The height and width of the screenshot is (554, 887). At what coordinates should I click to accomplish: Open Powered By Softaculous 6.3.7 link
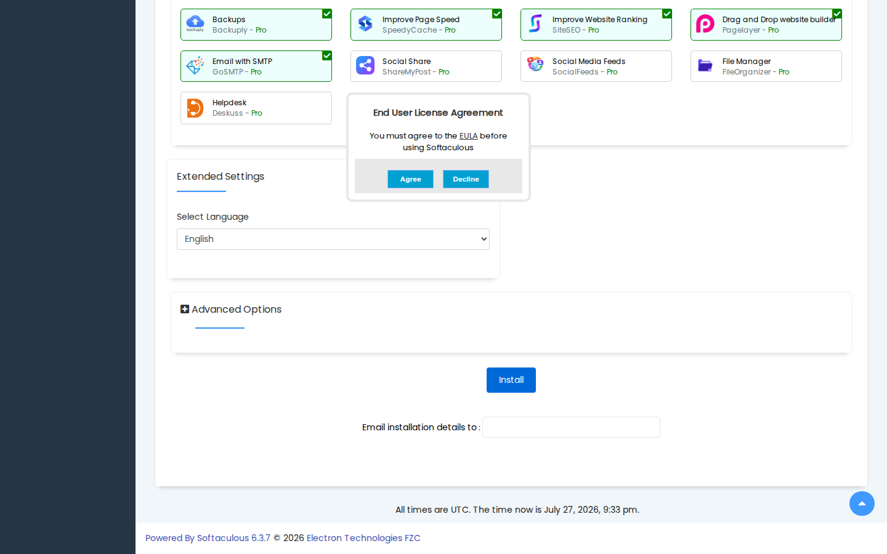pyautogui.click(x=208, y=538)
